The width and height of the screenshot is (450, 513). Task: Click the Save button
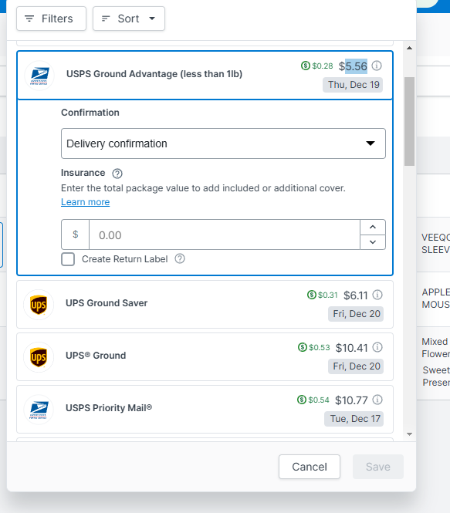[x=378, y=467]
